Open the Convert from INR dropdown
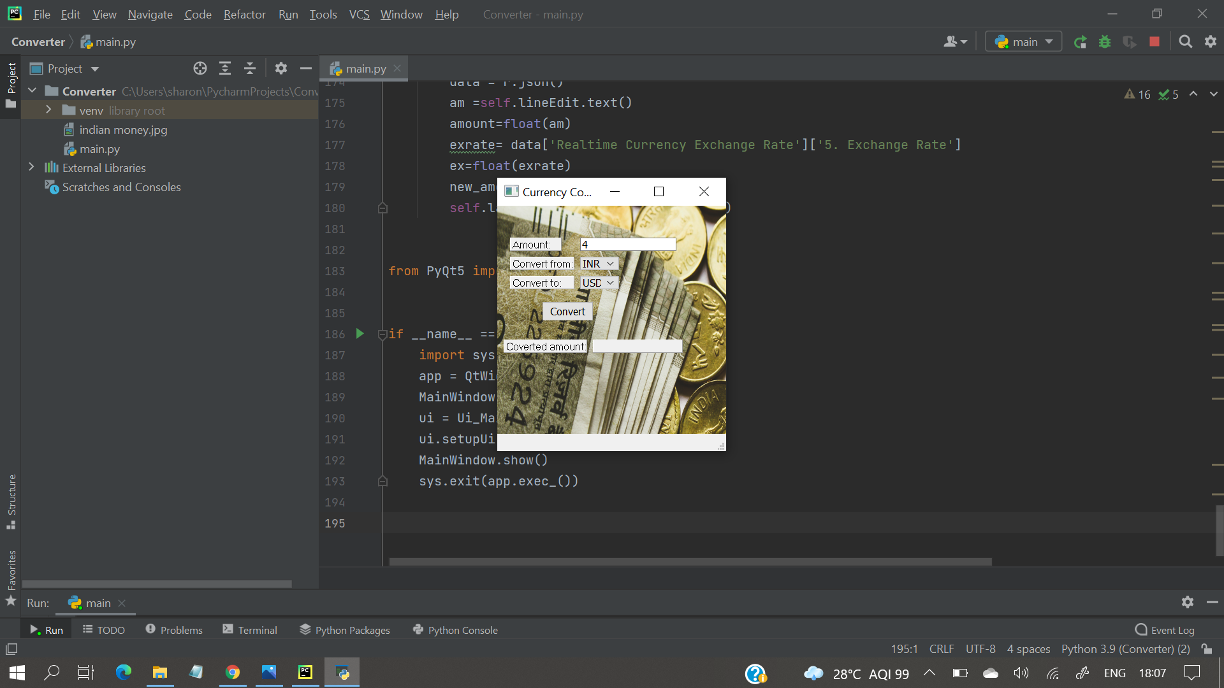The image size is (1224, 688). pos(598,264)
